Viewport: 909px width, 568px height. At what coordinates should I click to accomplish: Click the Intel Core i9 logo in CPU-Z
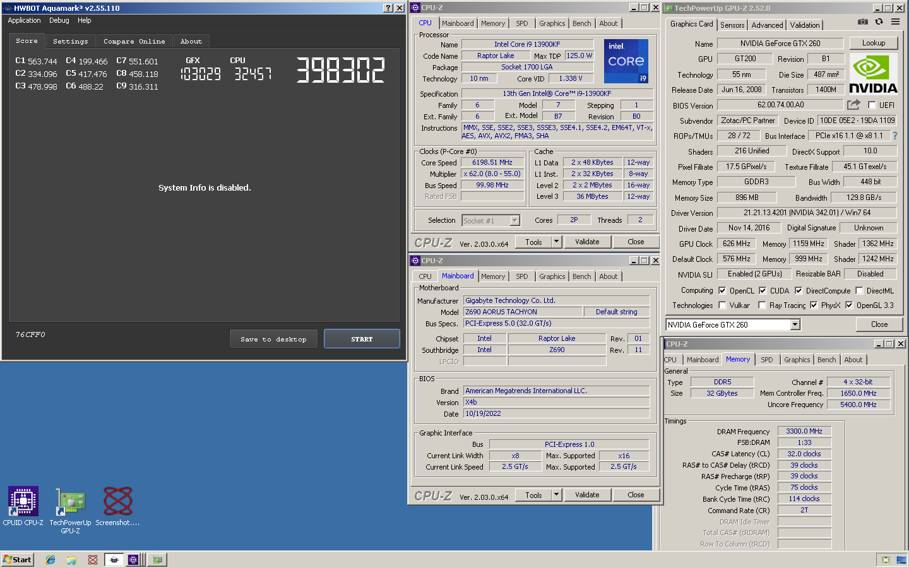(x=626, y=61)
